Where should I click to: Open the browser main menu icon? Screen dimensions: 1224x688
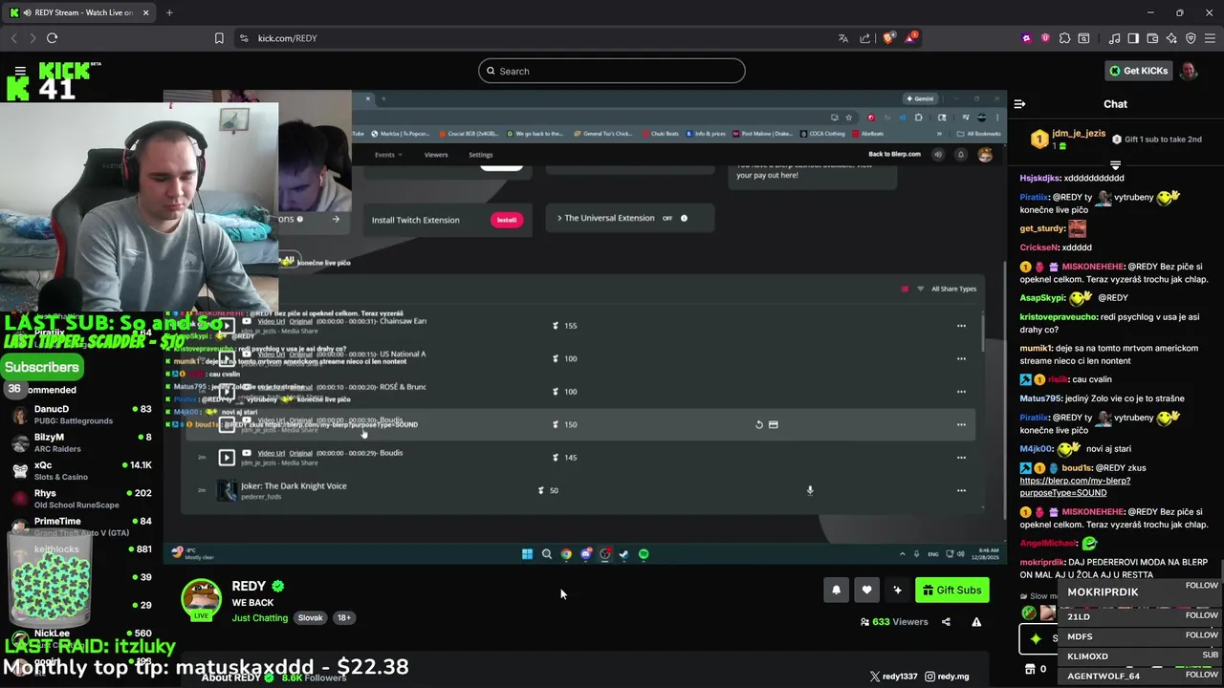pyautogui.click(x=1211, y=38)
